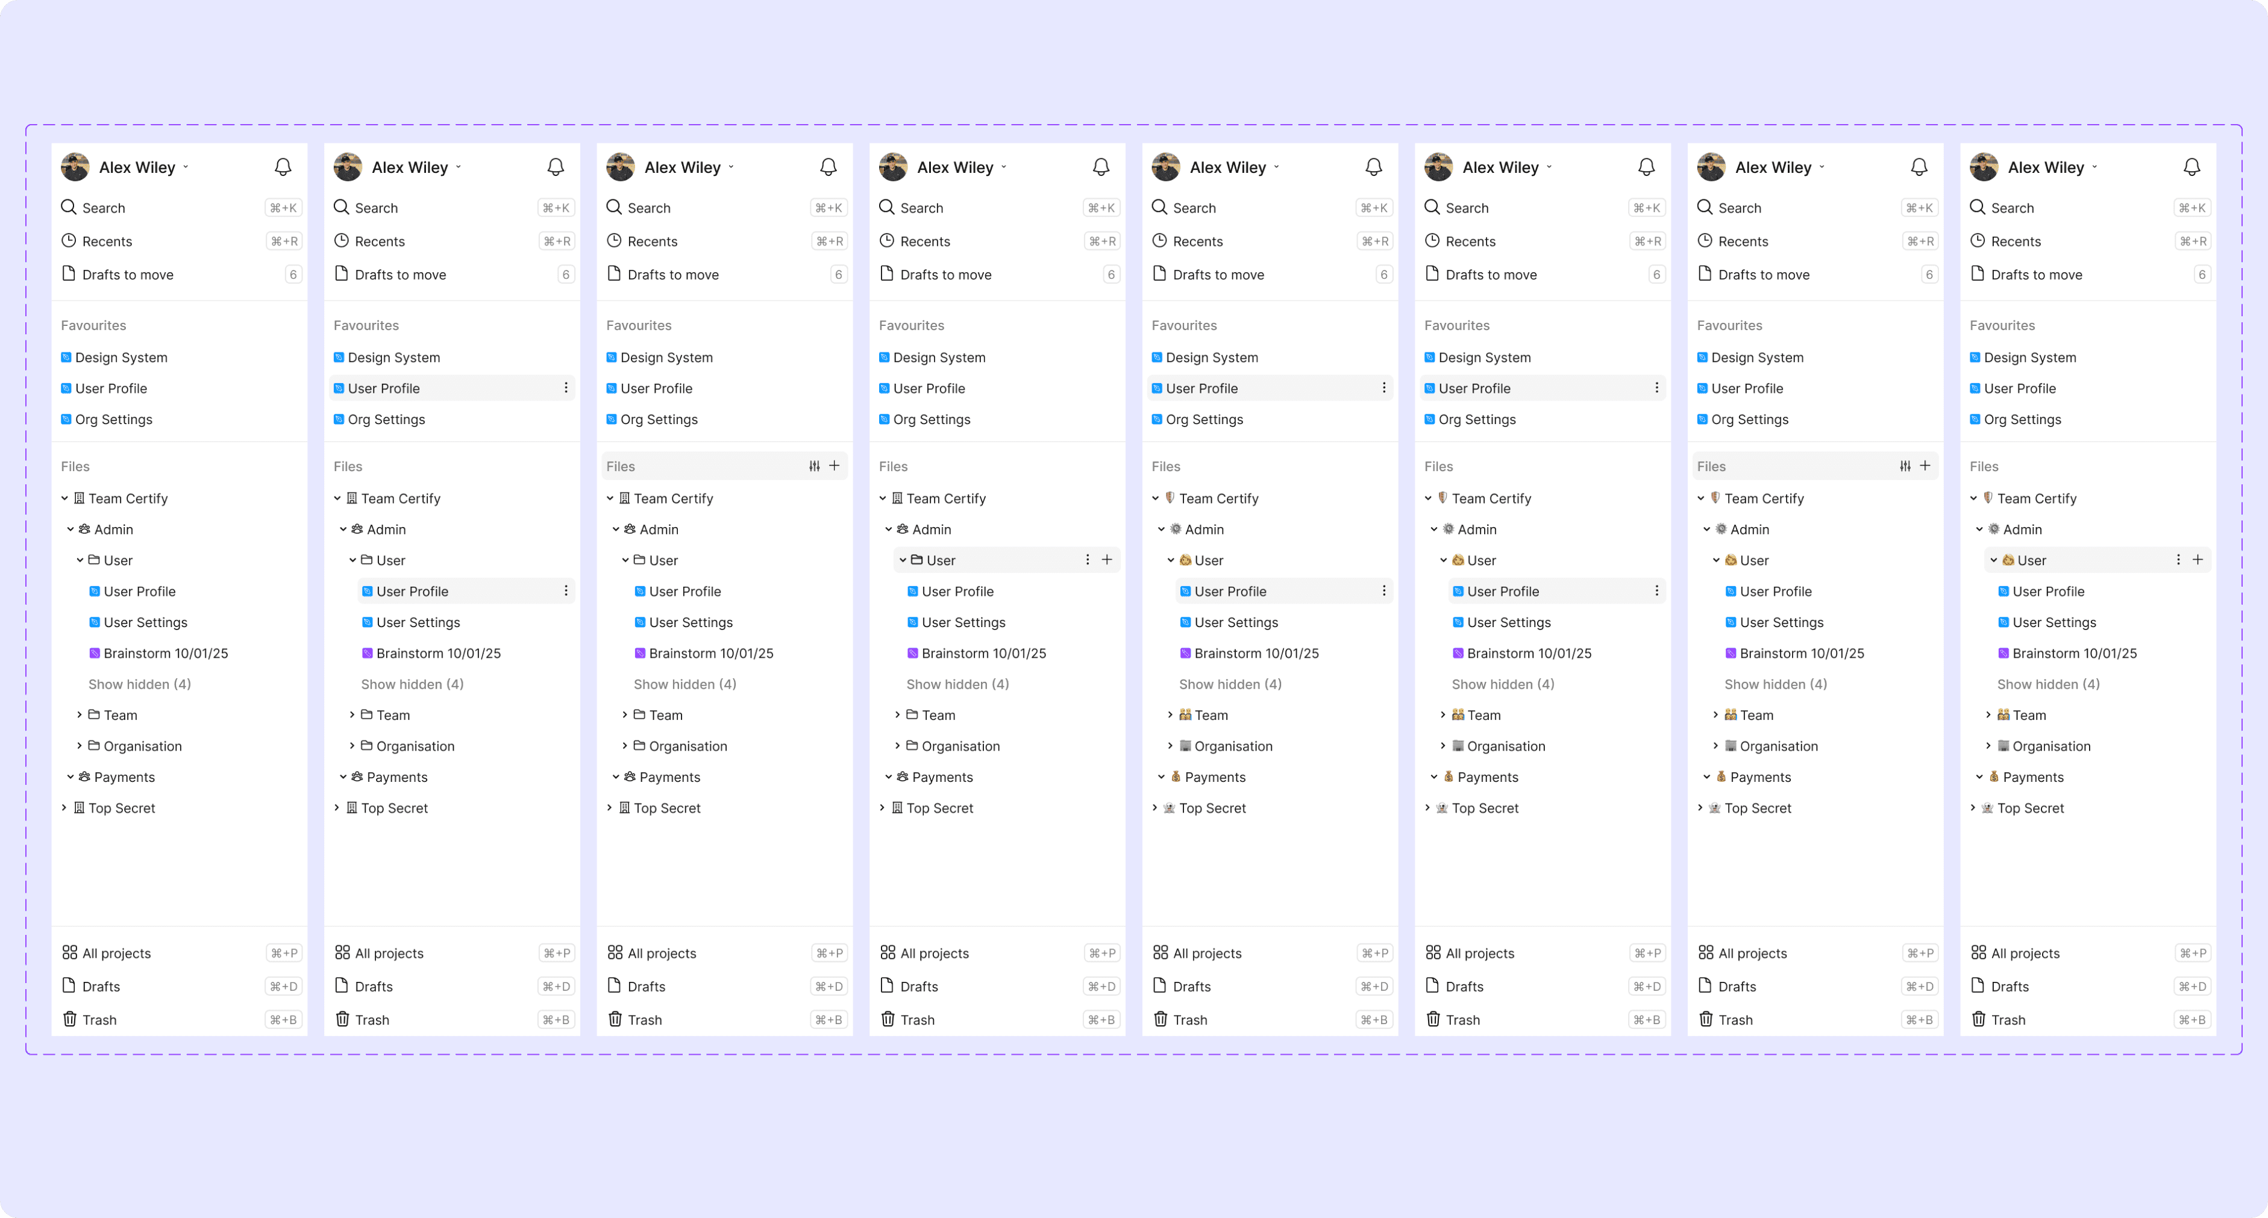The width and height of the screenshot is (2268, 1218).
Task: Click the ⌘+K shortcut badge in eighth sidebar
Action: pos(2191,208)
